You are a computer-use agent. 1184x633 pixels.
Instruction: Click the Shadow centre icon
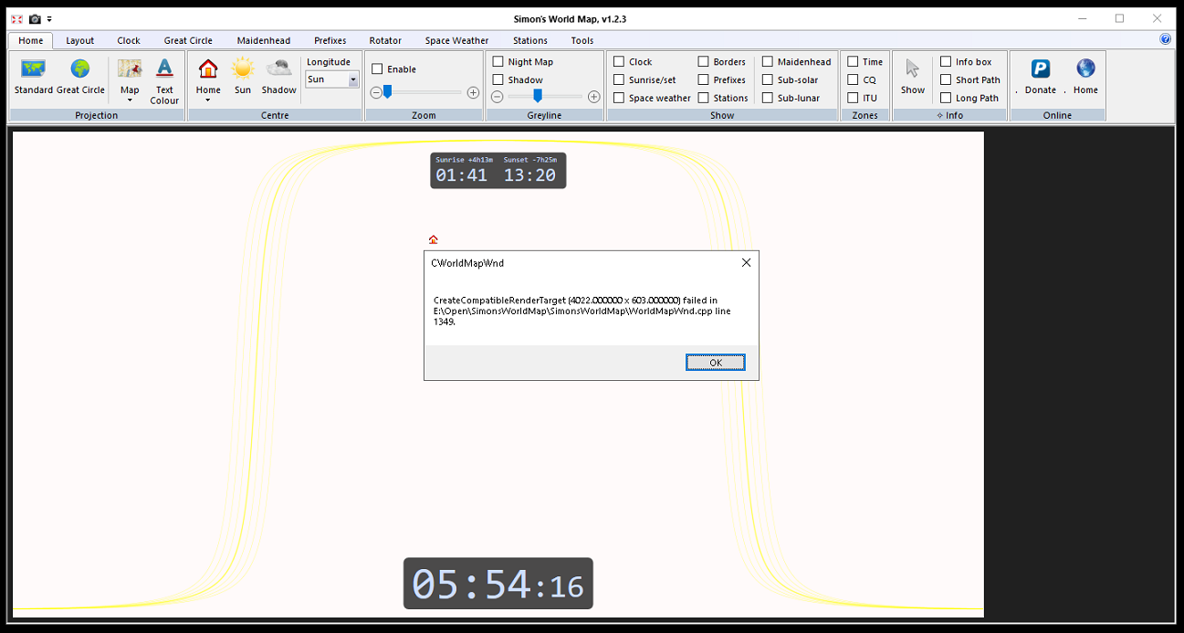tap(278, 69)
